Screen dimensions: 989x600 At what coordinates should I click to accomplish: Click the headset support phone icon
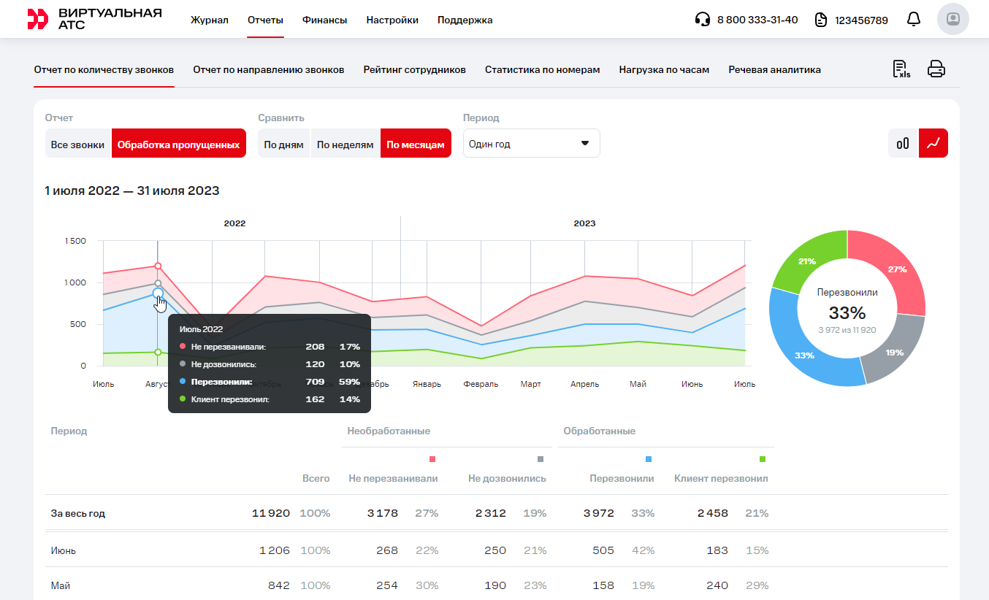pos(703,20)
